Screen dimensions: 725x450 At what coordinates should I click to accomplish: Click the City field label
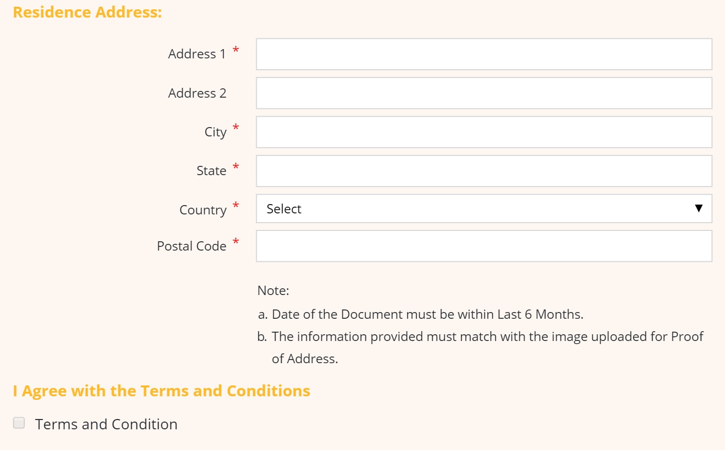(x=215, y=132)
